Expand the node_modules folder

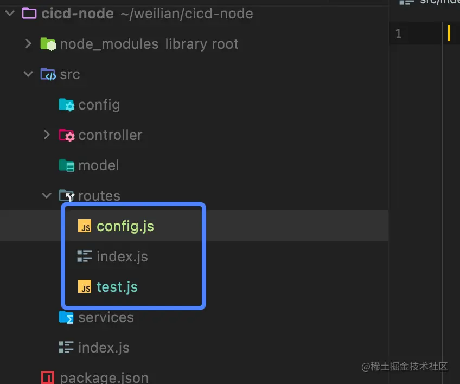28,44
